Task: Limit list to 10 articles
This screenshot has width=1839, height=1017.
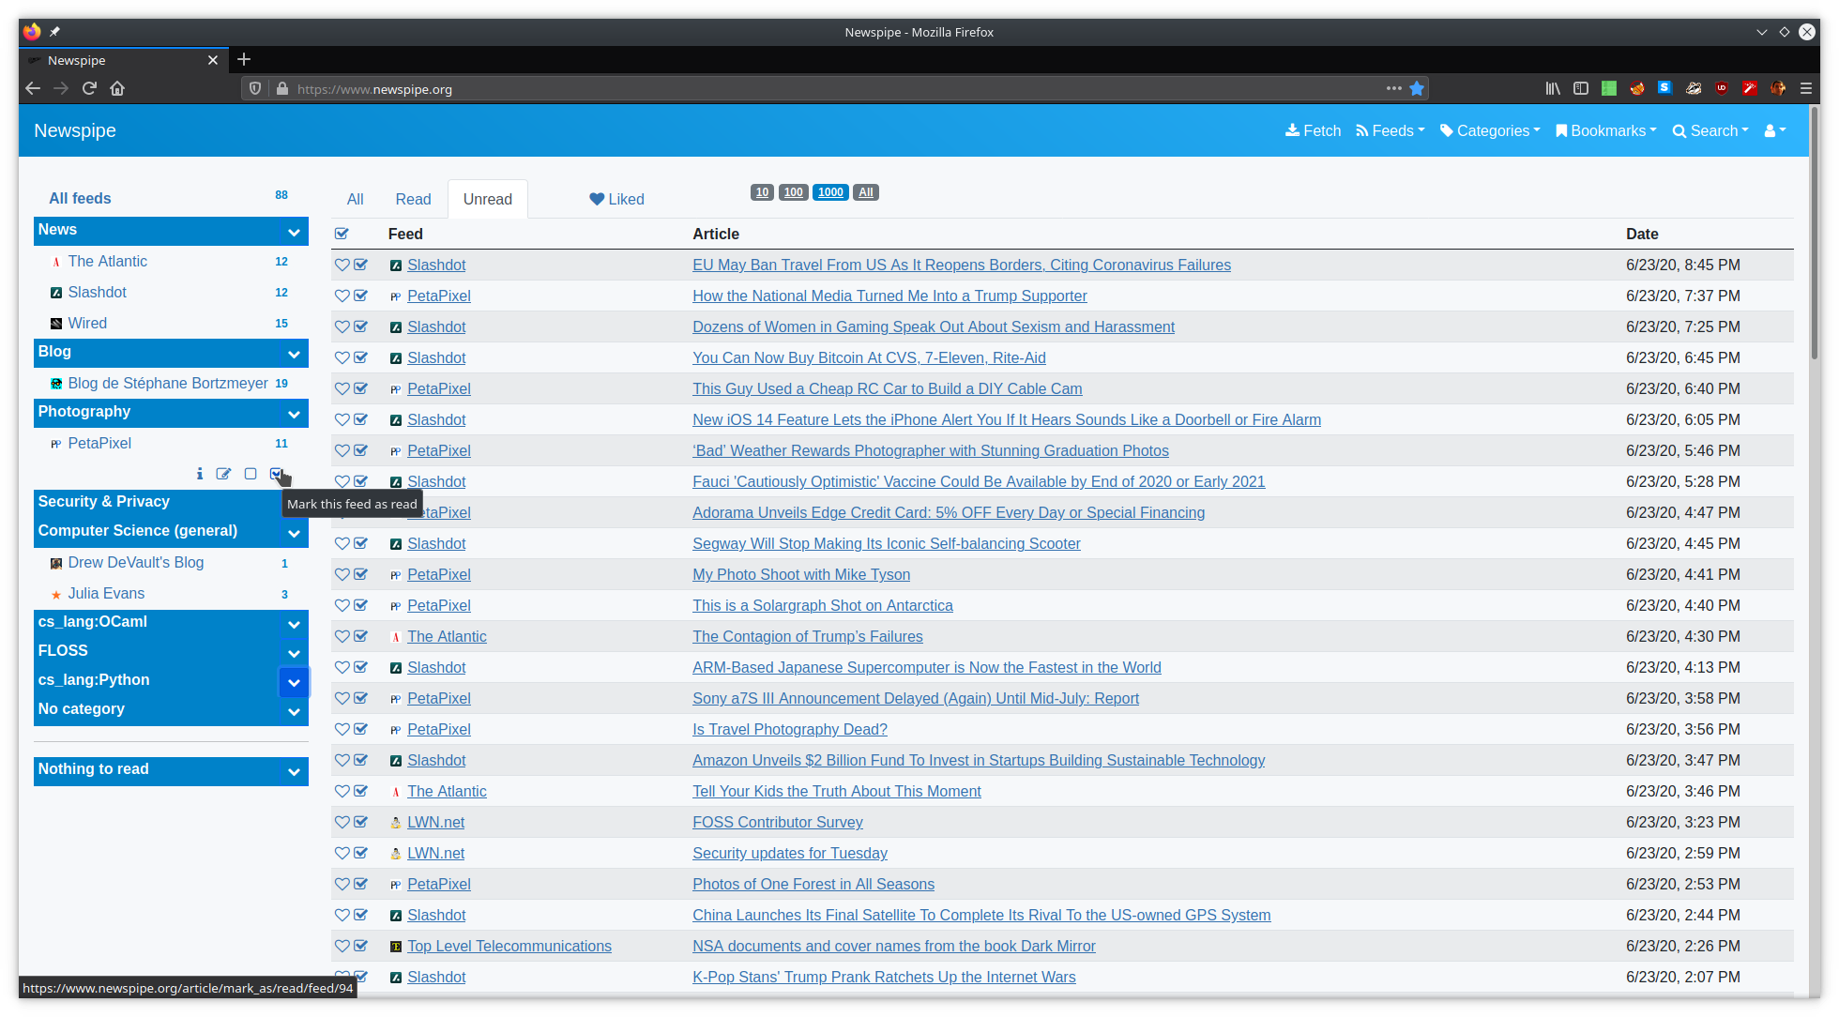Action: click(x=762, y=192)
